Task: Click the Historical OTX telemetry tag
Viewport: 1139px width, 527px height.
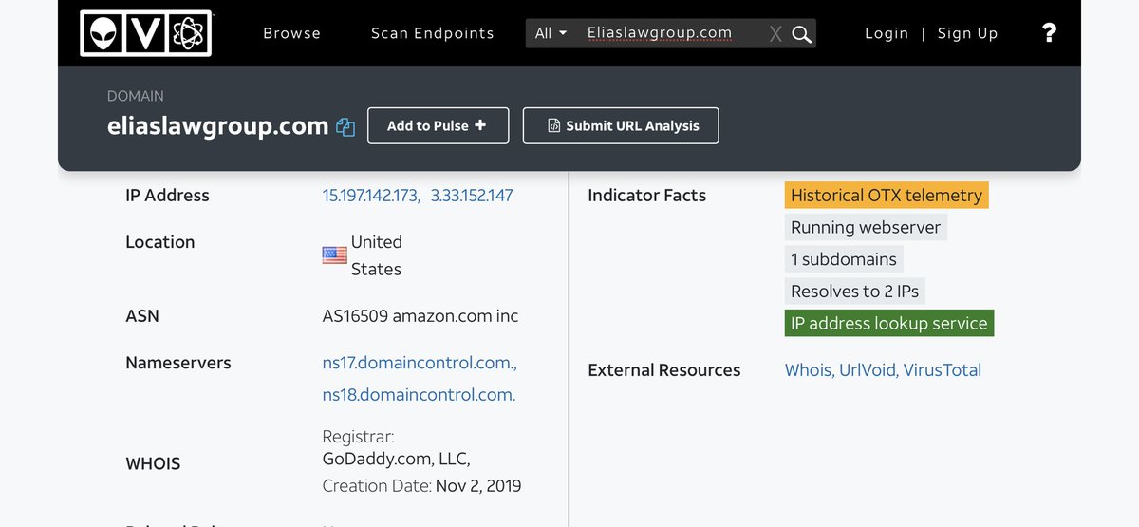Action: tap(886, 196)
